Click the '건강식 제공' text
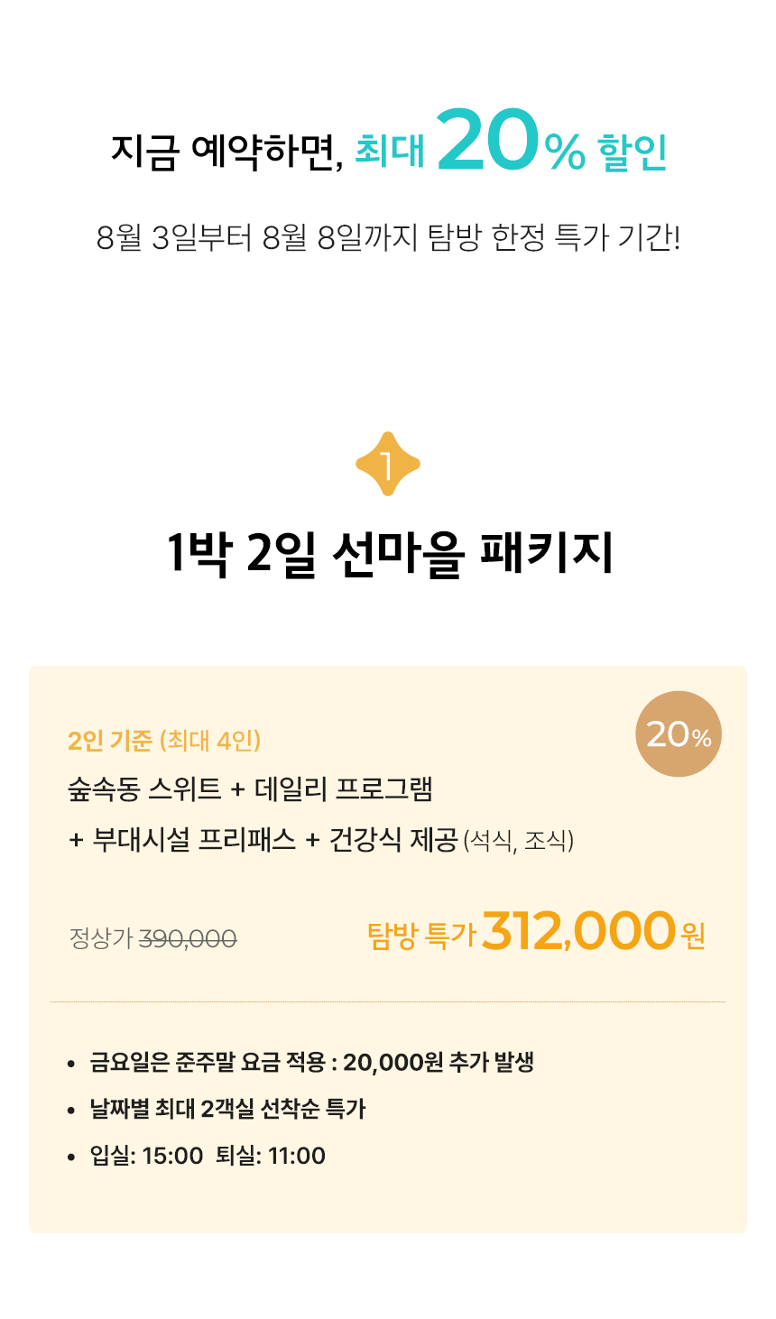Screen dimensions: 776x1319 [393, 840]
